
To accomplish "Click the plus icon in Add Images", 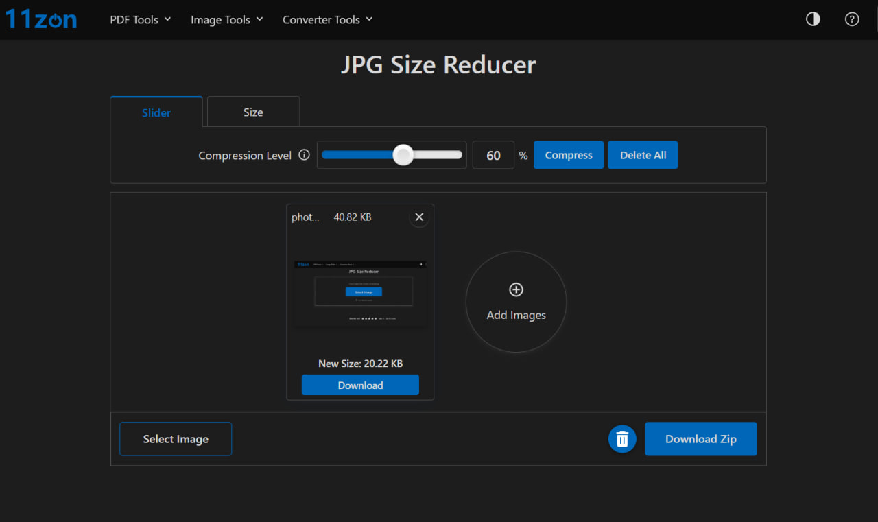I will pyautogui.click(x=517, y=289).
